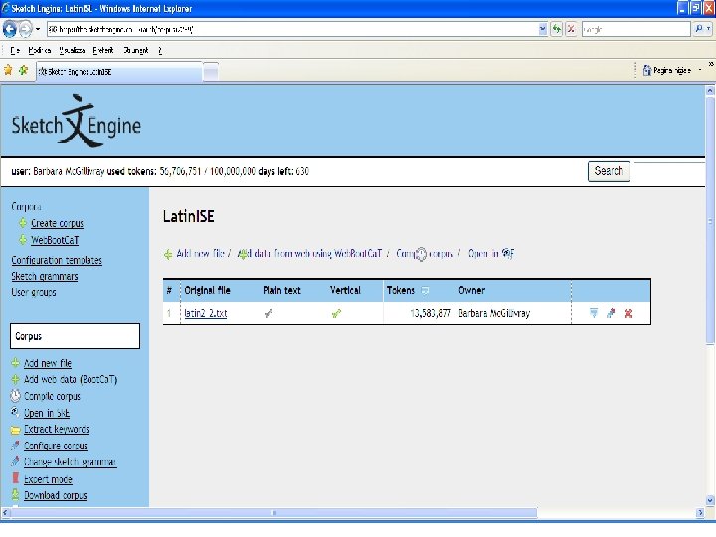Click Add new file link above the table

click(x=201, y=253)
